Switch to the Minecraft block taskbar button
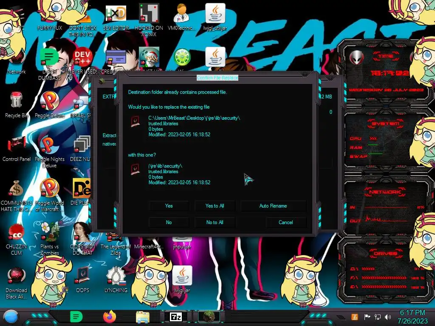Image resolution: width=435 pixels, height=326 pixels. point(209,317)
